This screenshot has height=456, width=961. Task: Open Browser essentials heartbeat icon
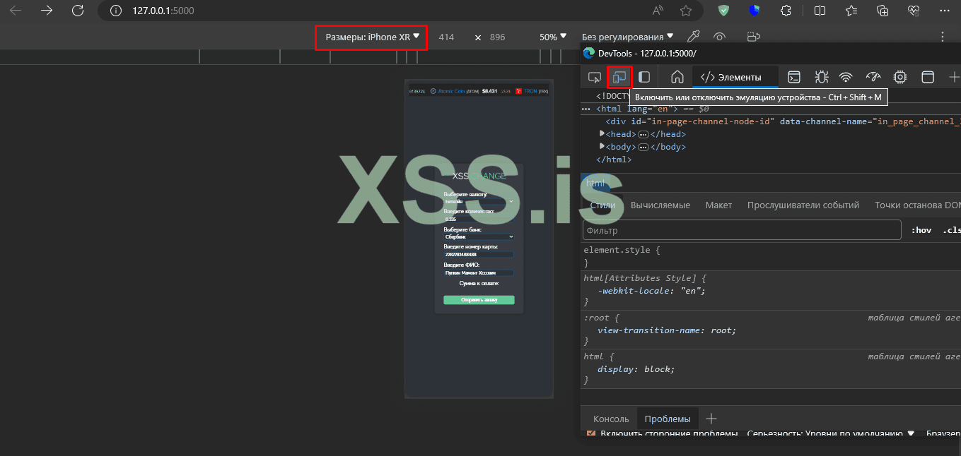pos(914,11)
